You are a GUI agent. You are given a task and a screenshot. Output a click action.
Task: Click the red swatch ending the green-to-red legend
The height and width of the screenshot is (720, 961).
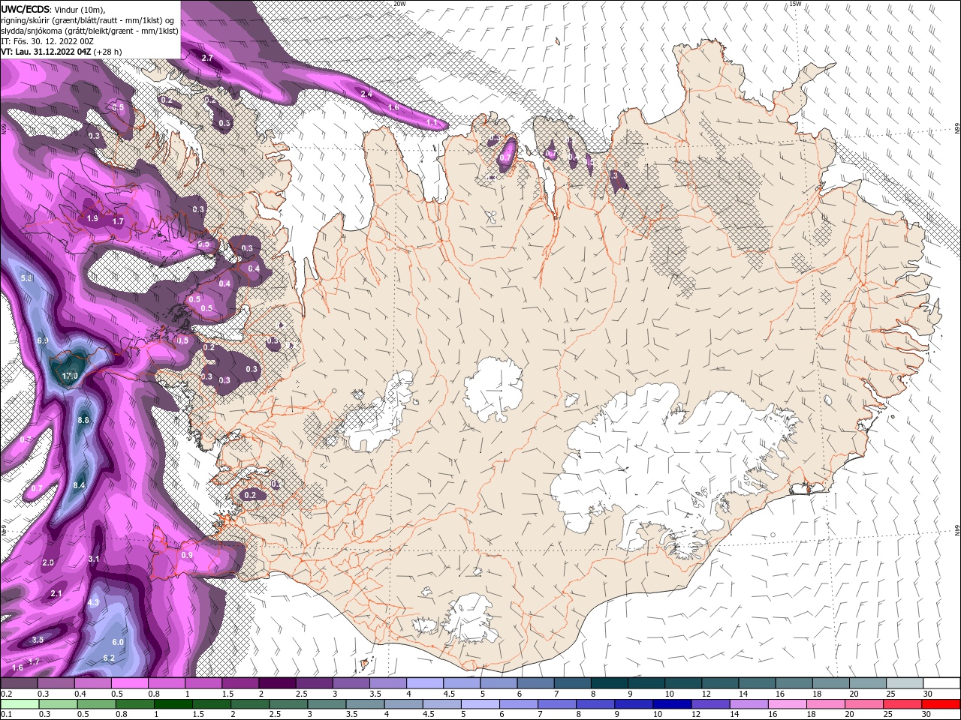941,703
